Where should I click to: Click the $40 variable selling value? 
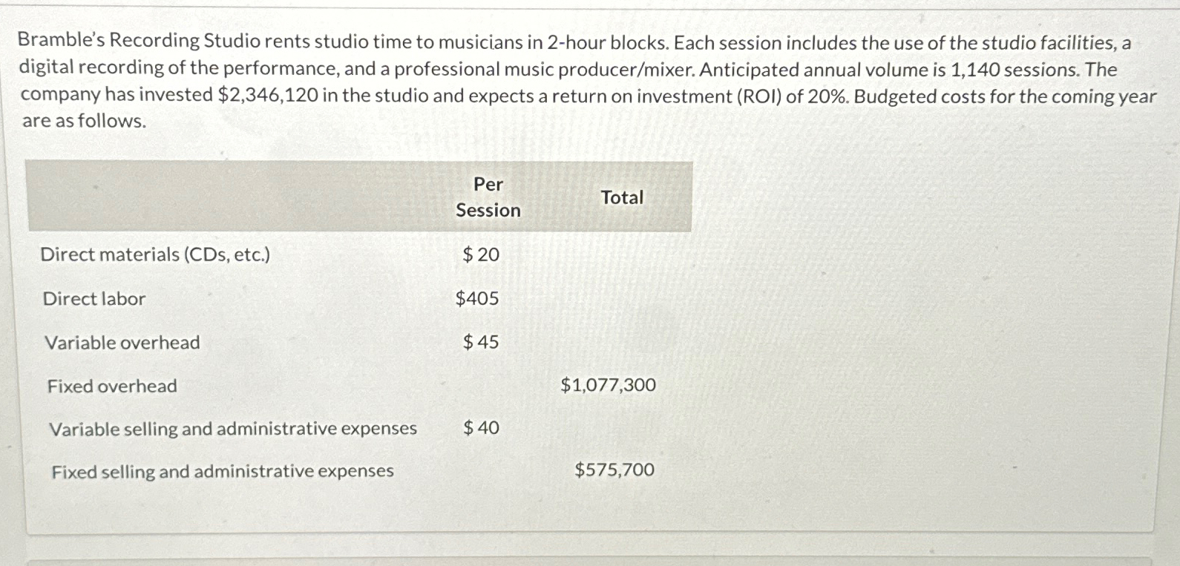click(481, 428)
